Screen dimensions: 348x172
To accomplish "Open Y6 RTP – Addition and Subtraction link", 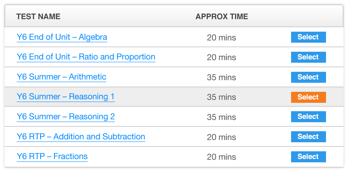I will (x=81, y=137).
